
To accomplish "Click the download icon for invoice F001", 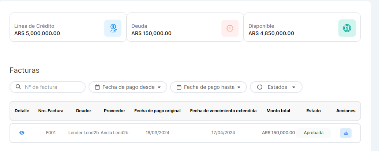I will click(x=345, y=133).
